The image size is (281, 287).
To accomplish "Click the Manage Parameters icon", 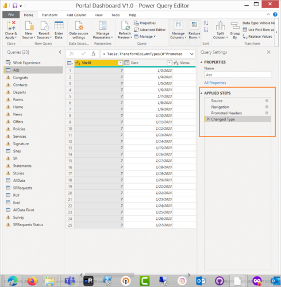I will [103, 26].
